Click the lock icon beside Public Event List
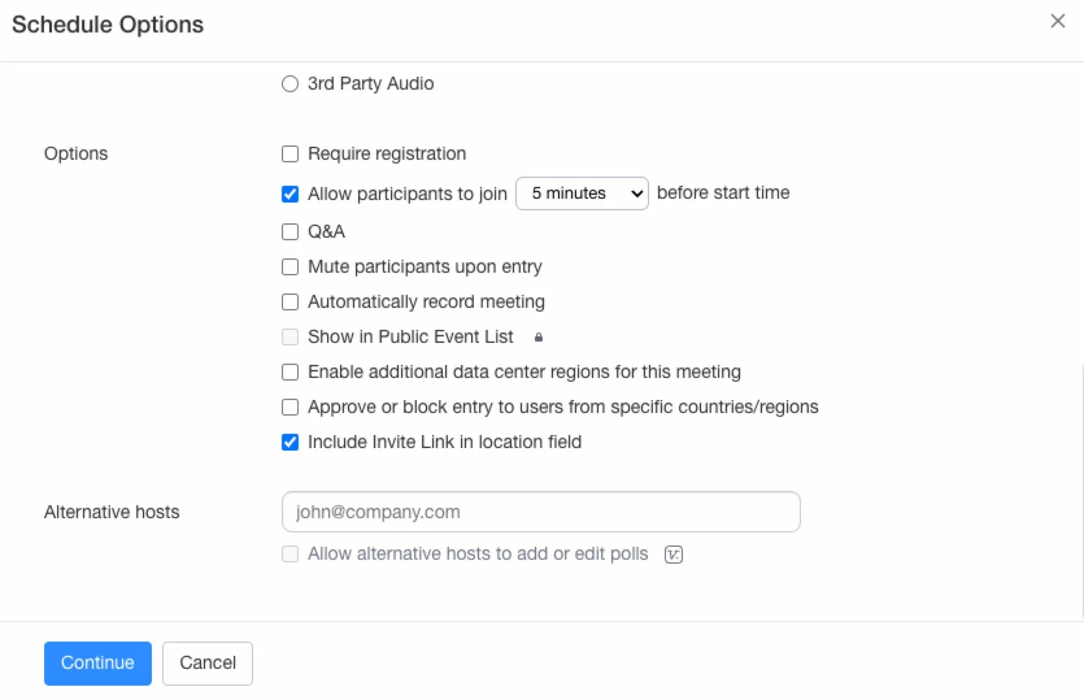Screen dimensions: 1084x700 click(x=538, y=337)
